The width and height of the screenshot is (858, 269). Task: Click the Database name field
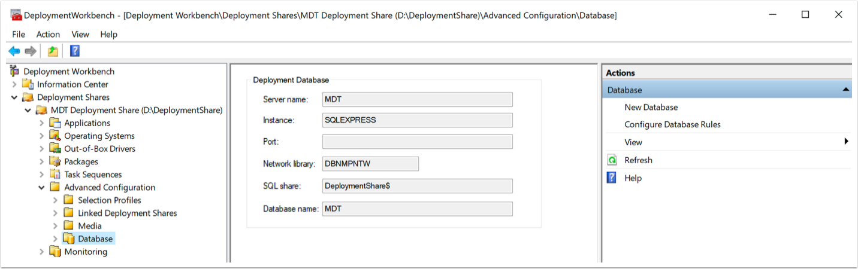click(418, 209)
